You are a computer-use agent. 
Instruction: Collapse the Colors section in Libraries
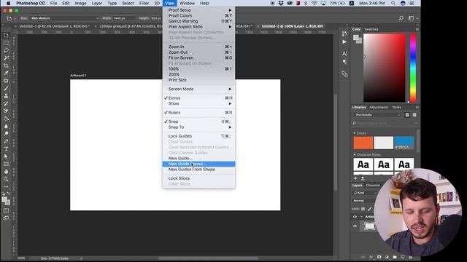pos(355,133)
